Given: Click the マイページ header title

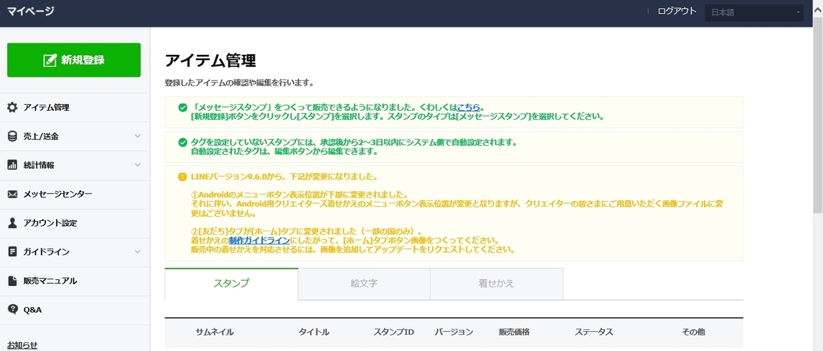Looking at the screenshot, I should [x=31, y=11].
